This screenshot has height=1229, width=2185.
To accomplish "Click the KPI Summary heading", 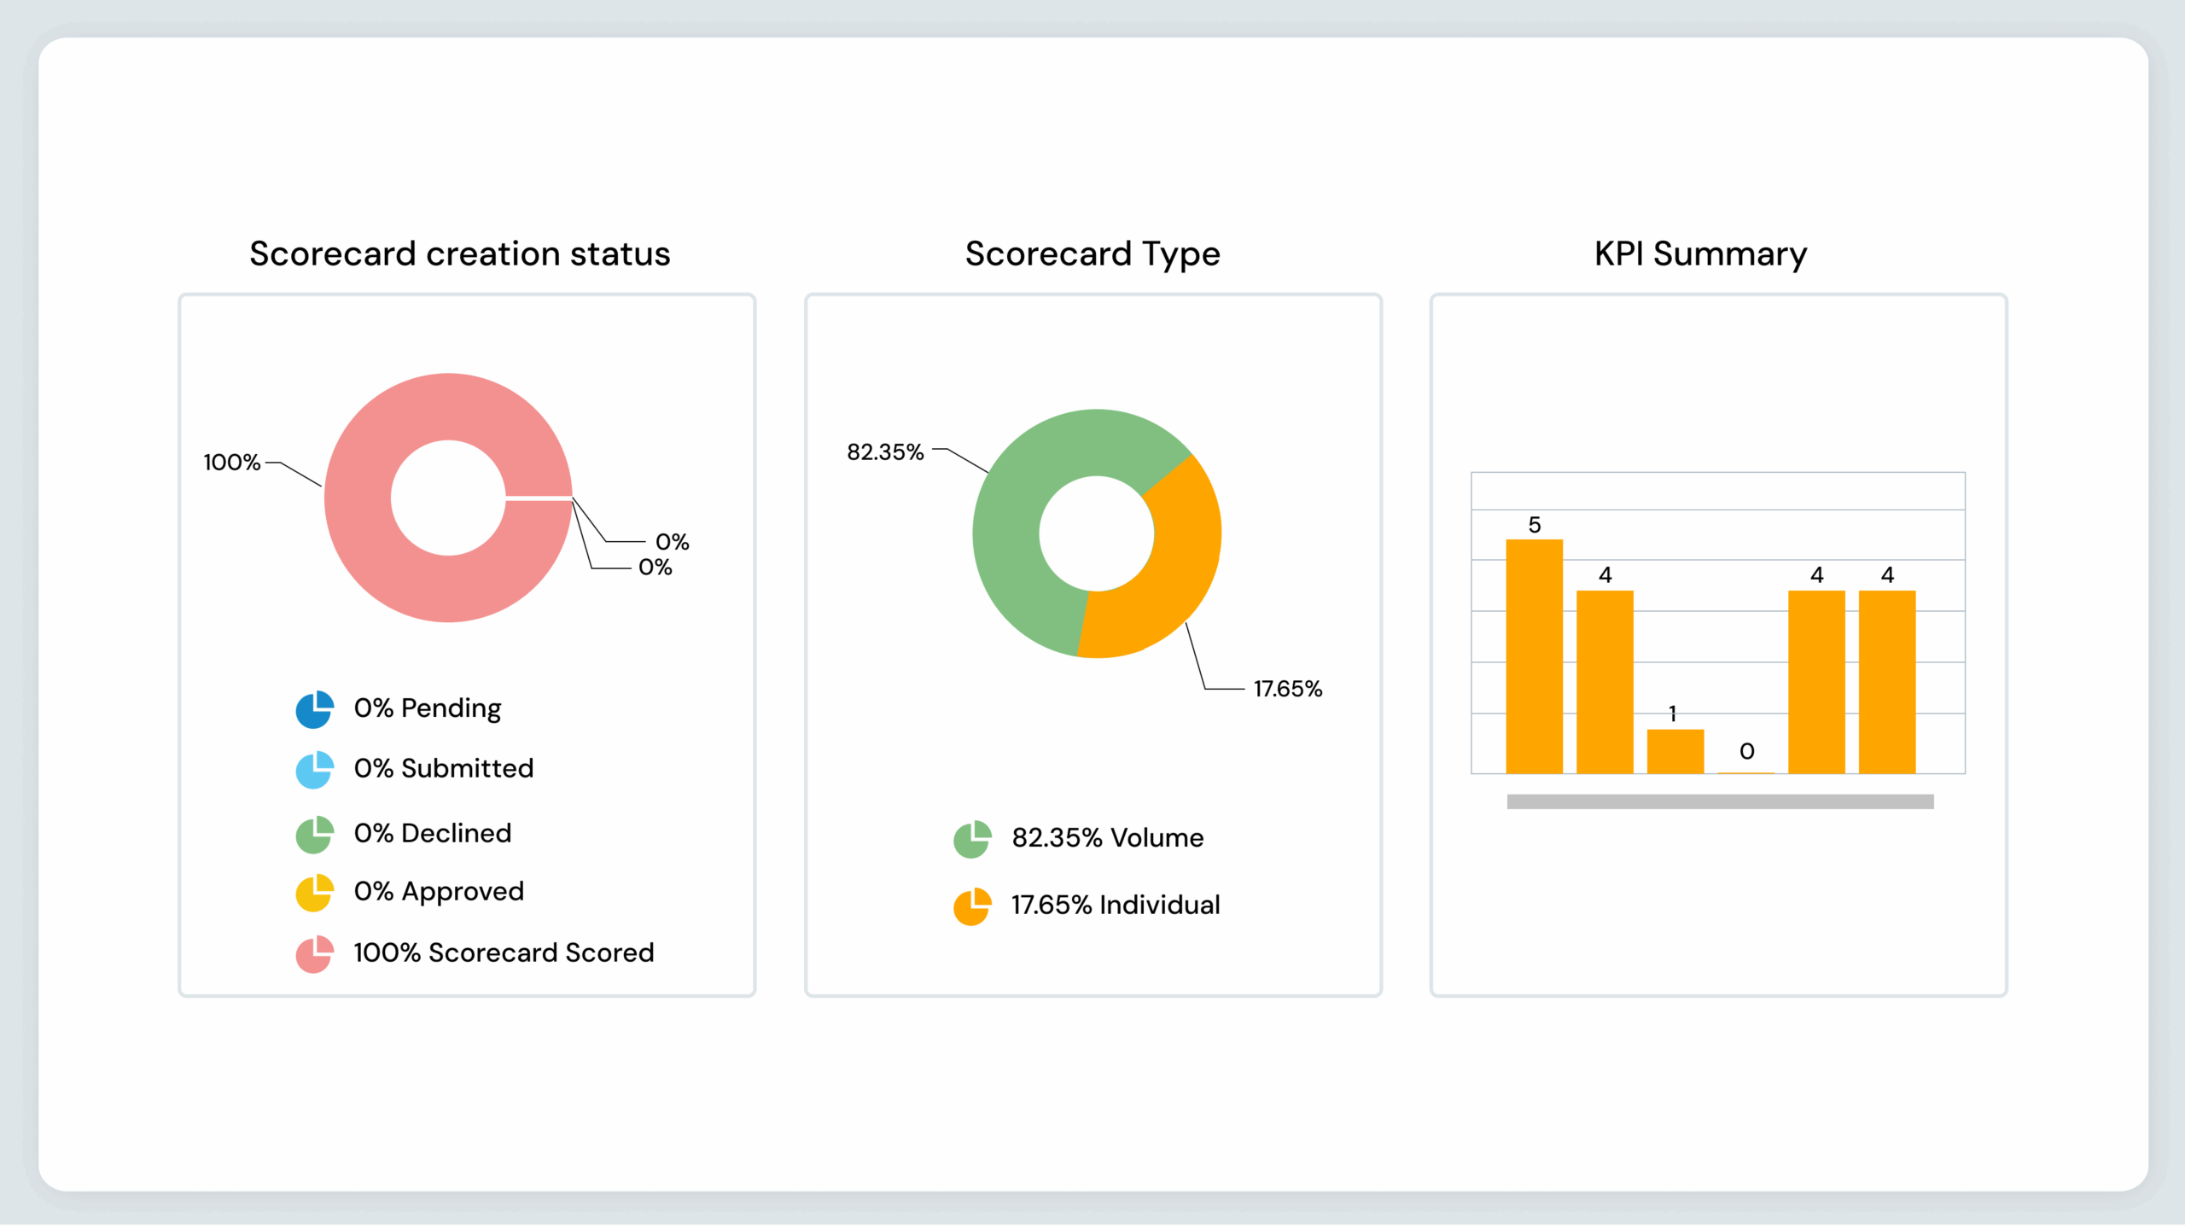I will [x=1700, y=254].
